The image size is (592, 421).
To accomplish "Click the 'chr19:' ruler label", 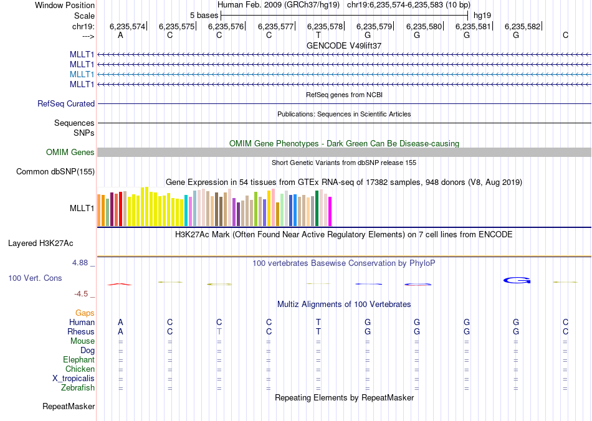I will coord(84,26).
